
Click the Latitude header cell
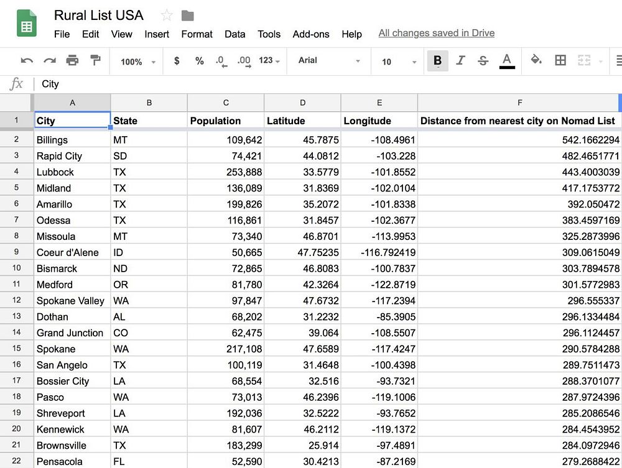click(303, 121)
